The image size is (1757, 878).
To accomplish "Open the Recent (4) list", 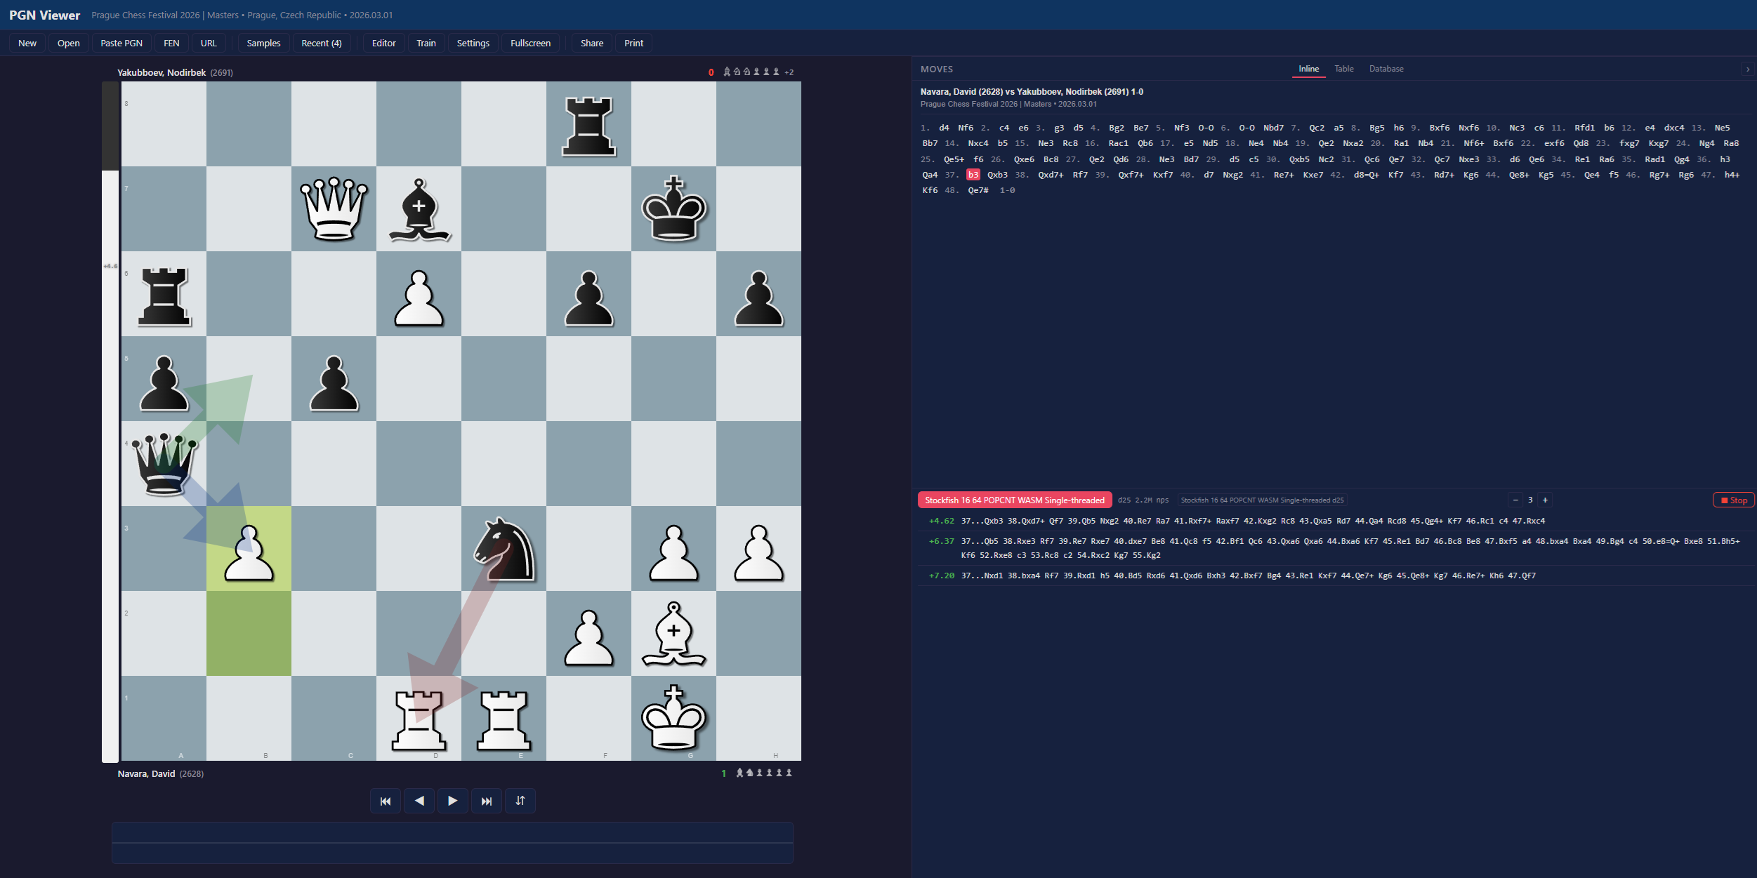I will [x=322, y=43].
